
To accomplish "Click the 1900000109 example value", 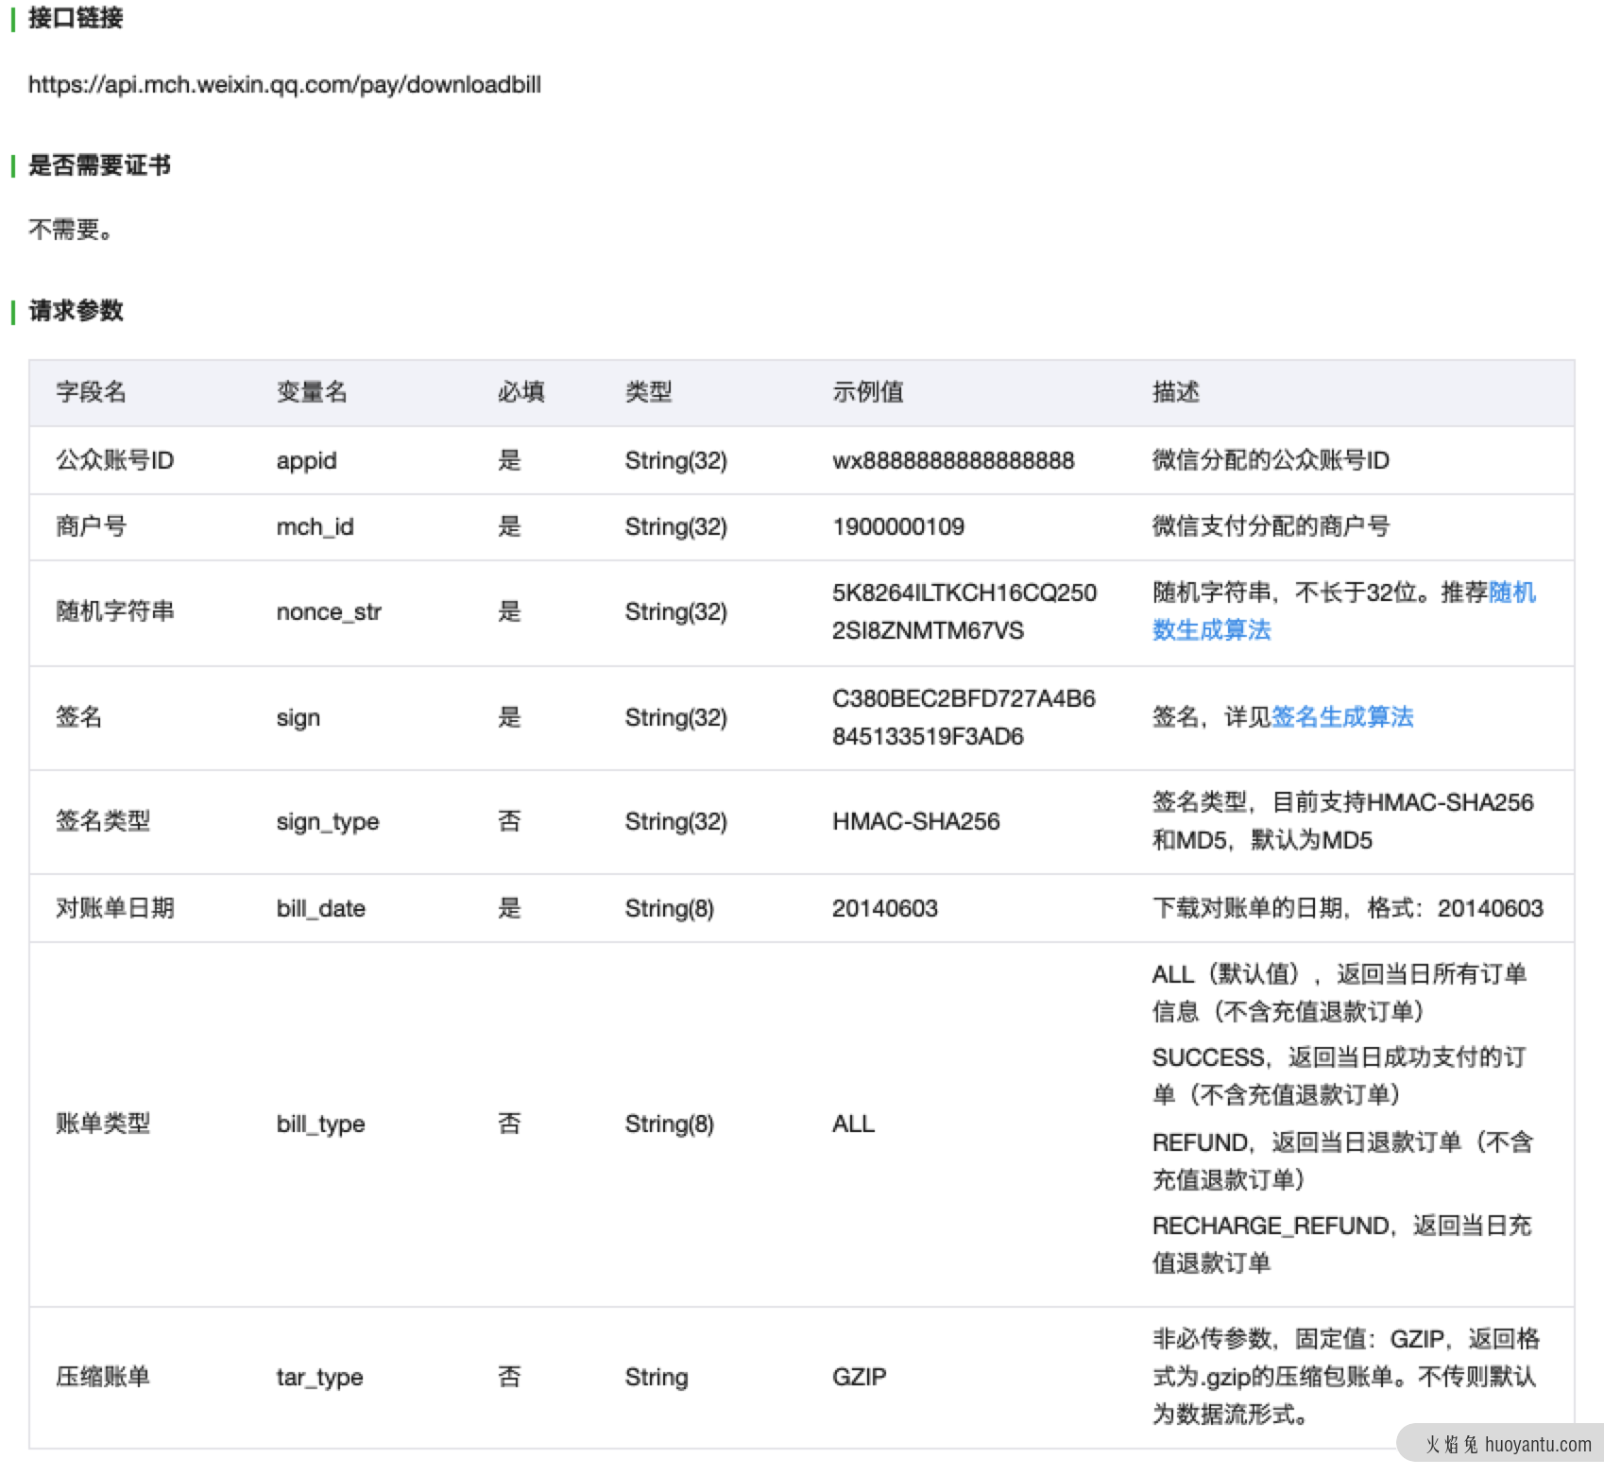I will tap(898, 526).
